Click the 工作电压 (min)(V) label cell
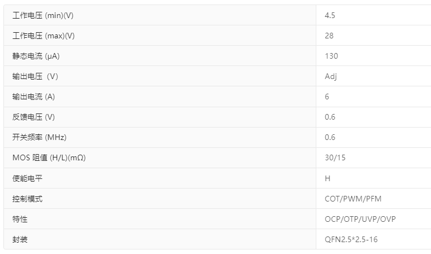The height and width of the screenshot is (254, 431). pos(43,15)
